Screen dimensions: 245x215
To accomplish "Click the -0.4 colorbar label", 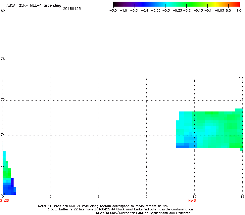I will point(145,11).
